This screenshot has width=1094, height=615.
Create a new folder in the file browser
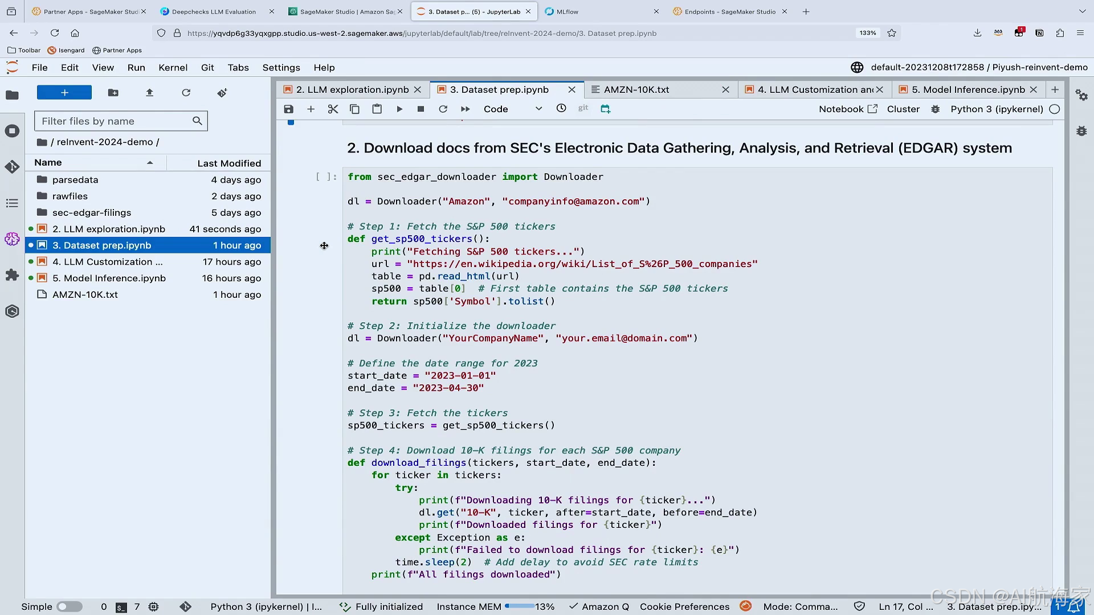[113, 92]
